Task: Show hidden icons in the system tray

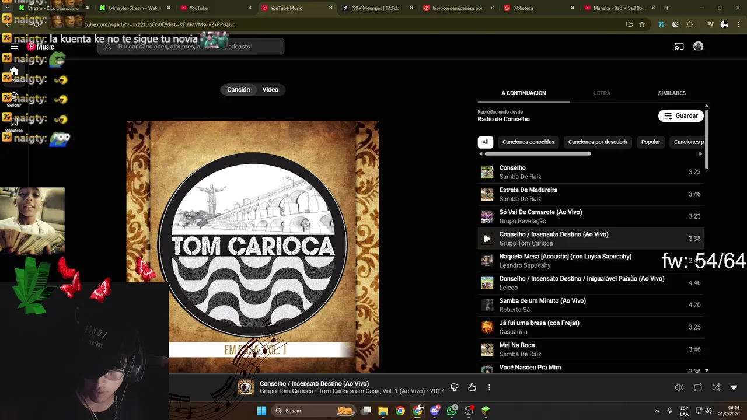Action: click(657, 411)
